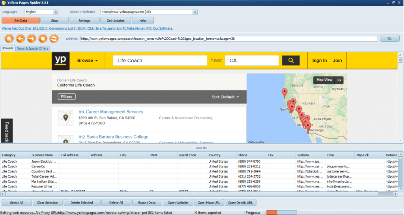Click Open Website button

[x=178, y=203]
